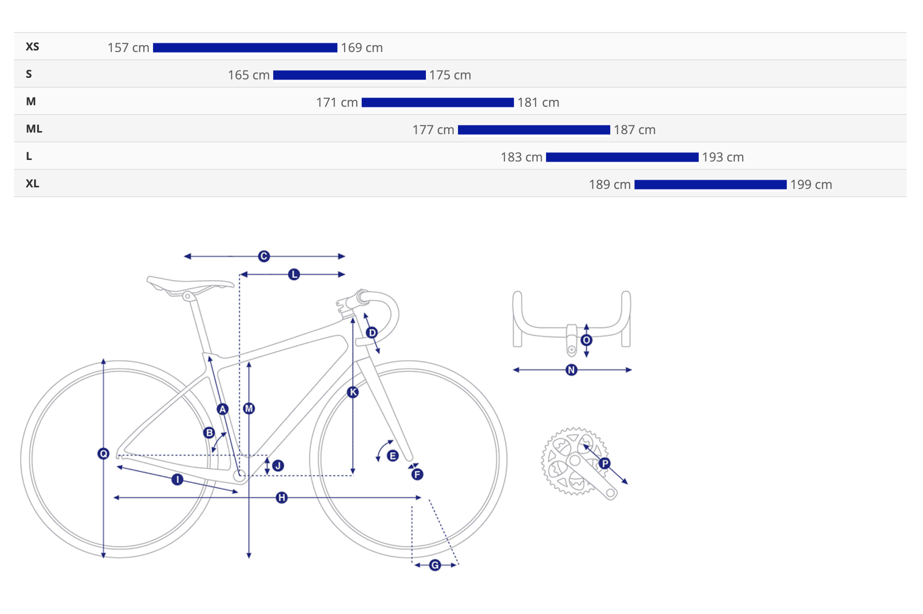Screen dimensions: 923x614
Task: Click the XS size row label
Action: 32,47
